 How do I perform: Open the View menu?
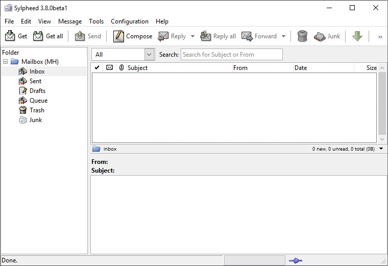44,21
